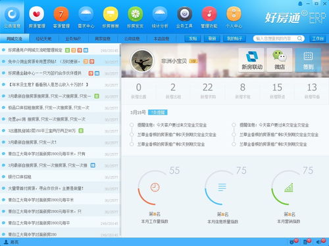Open 业务工具 dark gear icon
329x246 pixels.
(x=185, y=14)
